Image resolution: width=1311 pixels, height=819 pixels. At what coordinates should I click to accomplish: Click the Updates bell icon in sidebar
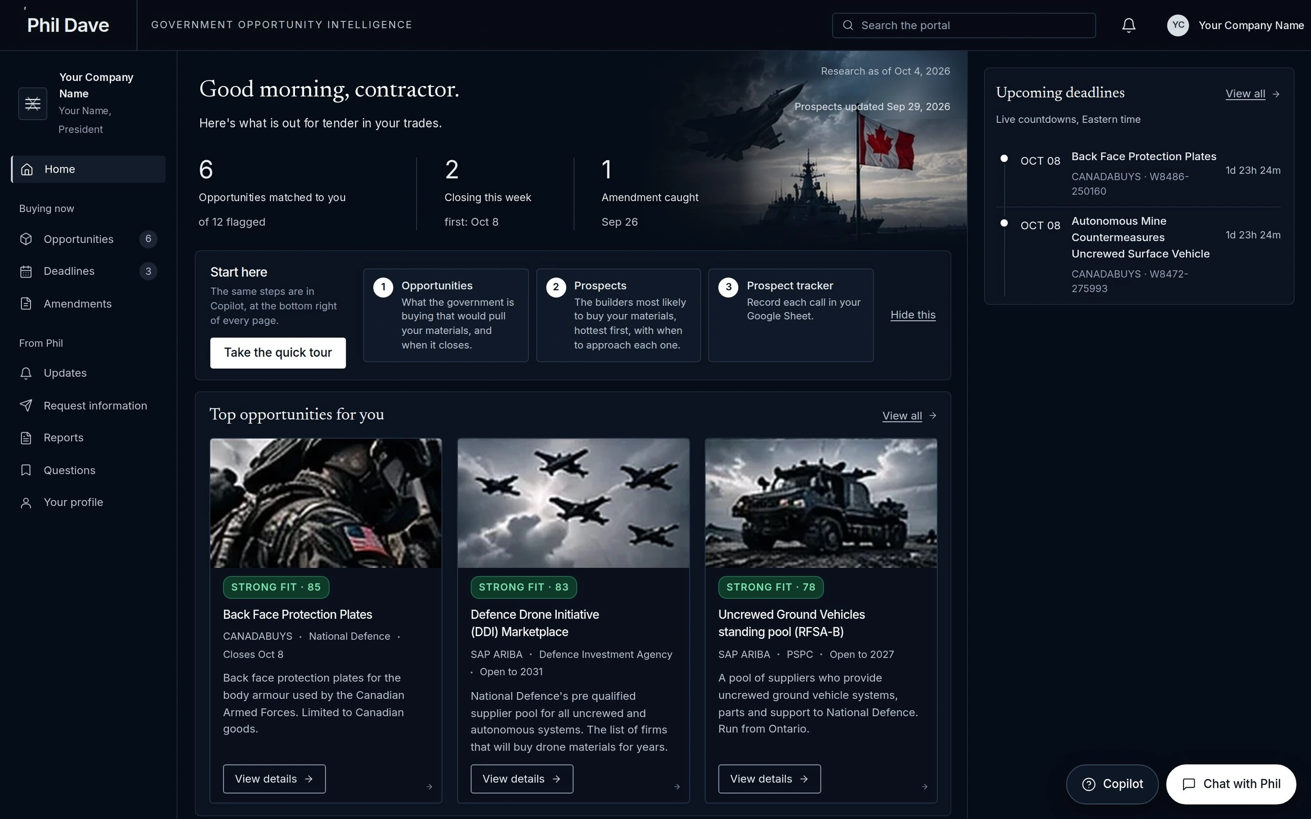click(x=26, y=373)
